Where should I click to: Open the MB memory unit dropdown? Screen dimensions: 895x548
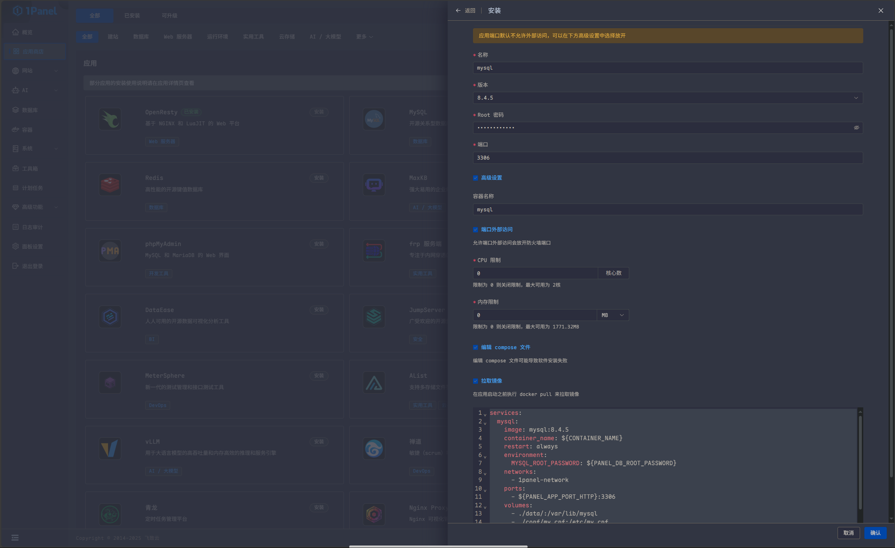click(612, 315)
